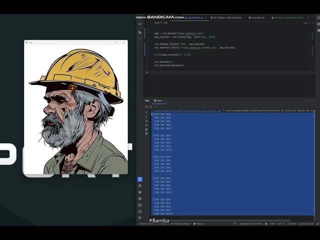This screenshot has width=320, height=240.
Task: Close the main tab in Run
Action: [164, 100]
